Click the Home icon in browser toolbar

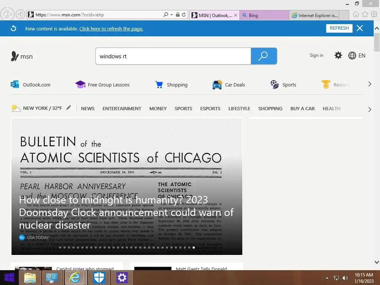[x=356, y=14]
